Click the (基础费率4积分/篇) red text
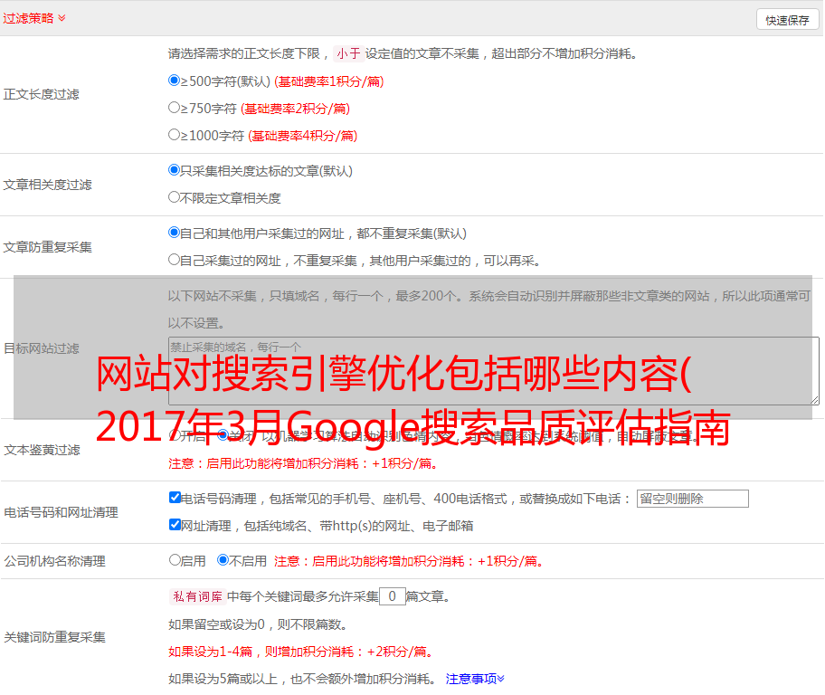 [302, 136]
